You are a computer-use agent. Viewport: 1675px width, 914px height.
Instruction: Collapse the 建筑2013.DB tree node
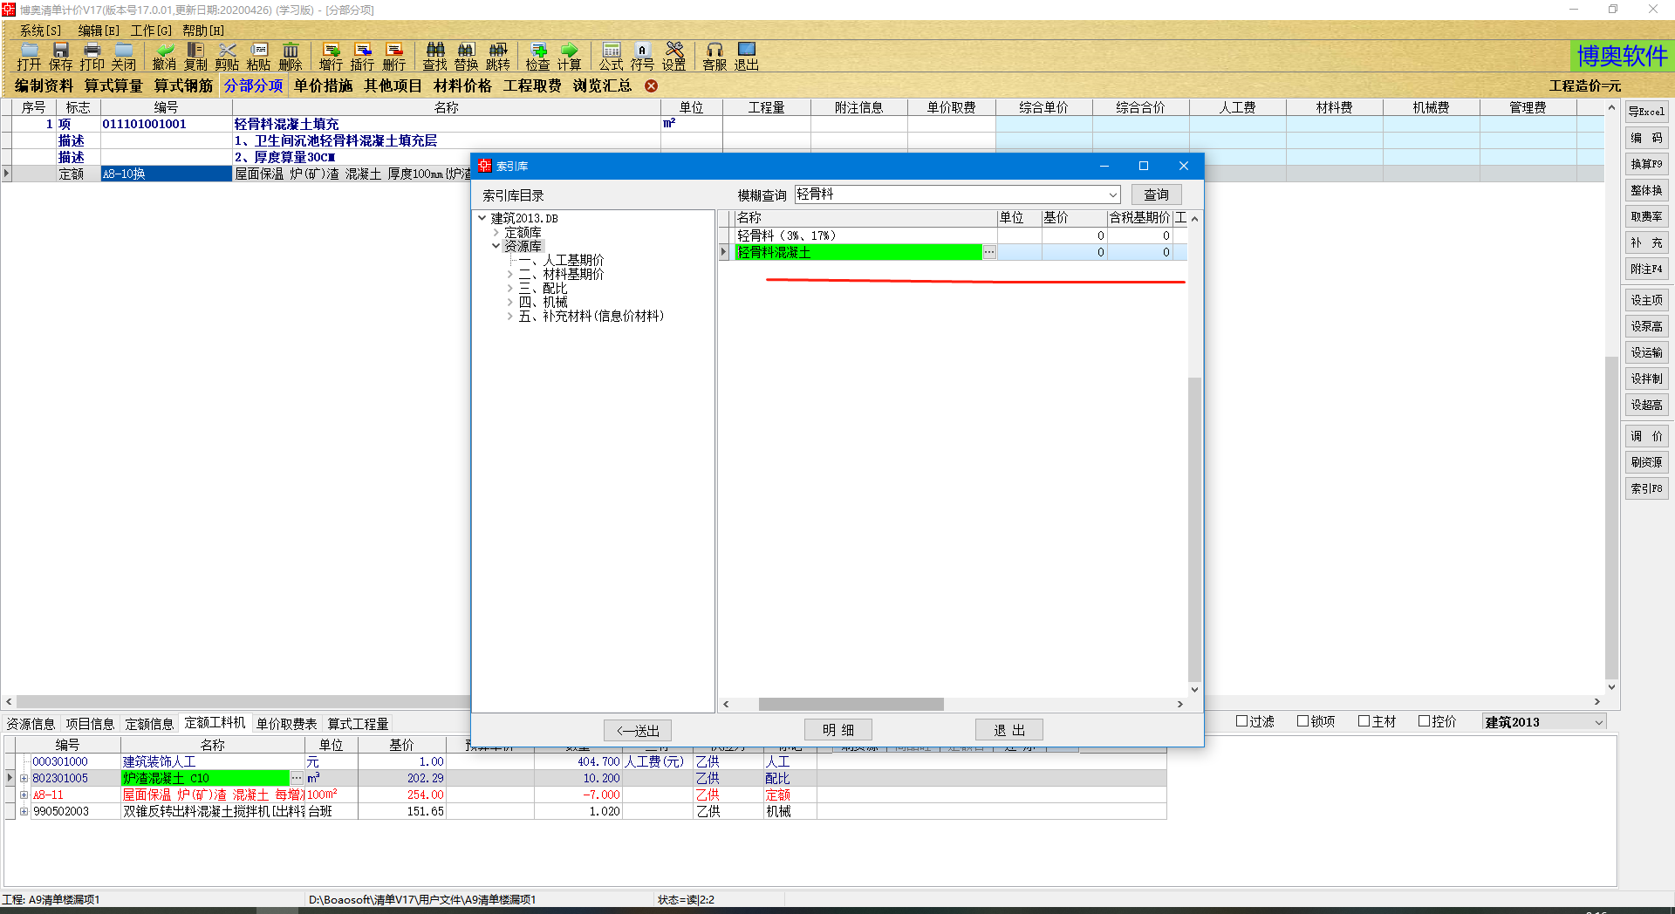click(482, 218)
